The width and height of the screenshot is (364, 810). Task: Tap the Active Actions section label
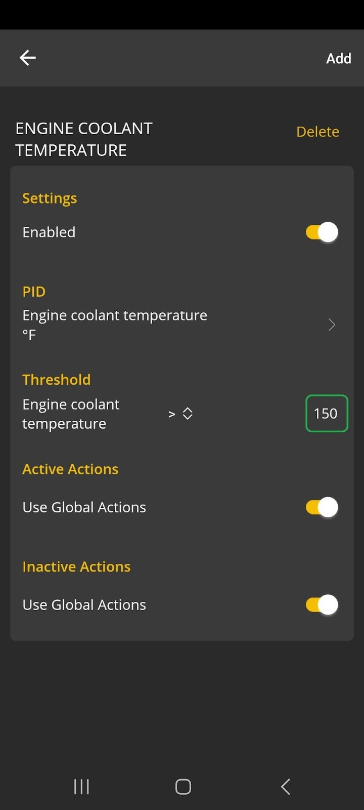pos(70,469)
